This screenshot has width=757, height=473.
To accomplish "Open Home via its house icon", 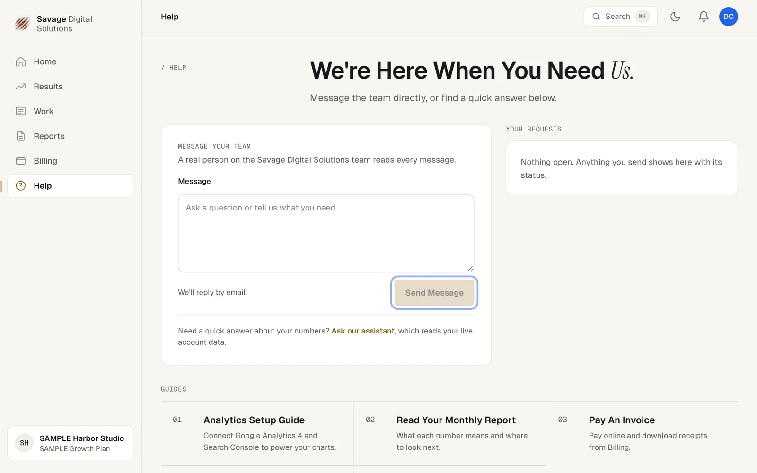I will tap(21, 61).
